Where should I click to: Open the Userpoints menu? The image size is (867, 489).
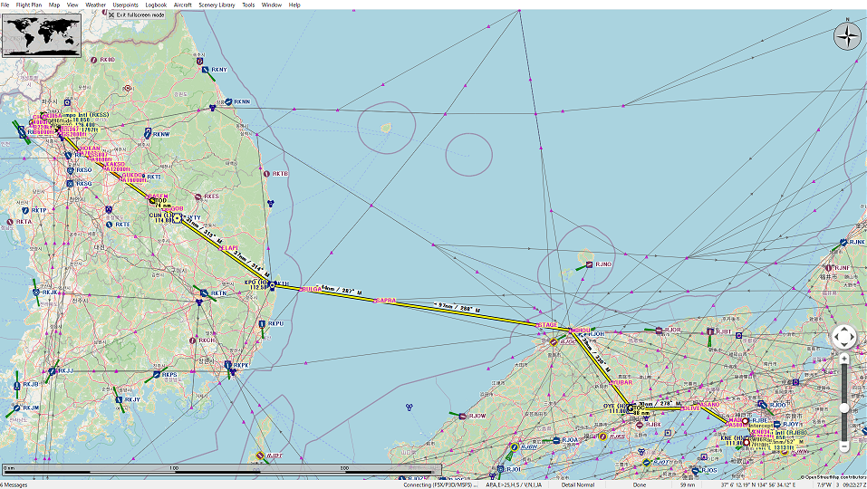click(126, 5)
